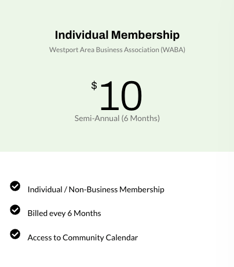
Task: Click the (WABA) abbreviation in the subtitle
Action: pos(173,50)
